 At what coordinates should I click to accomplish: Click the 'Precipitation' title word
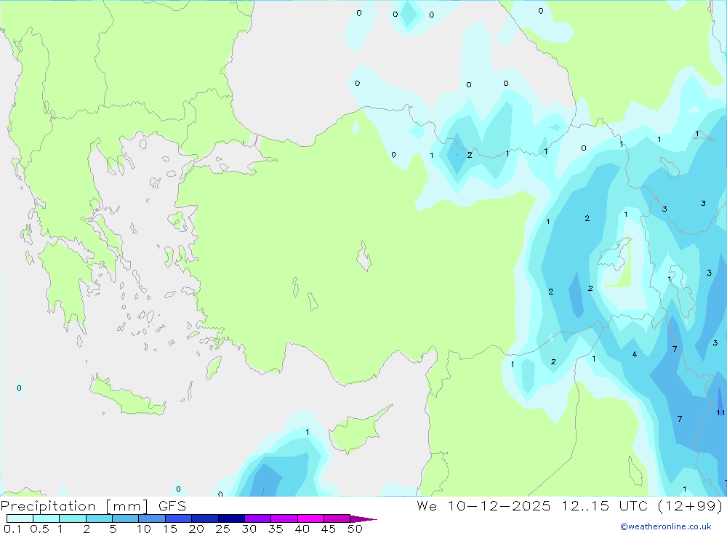click(48, 506)
